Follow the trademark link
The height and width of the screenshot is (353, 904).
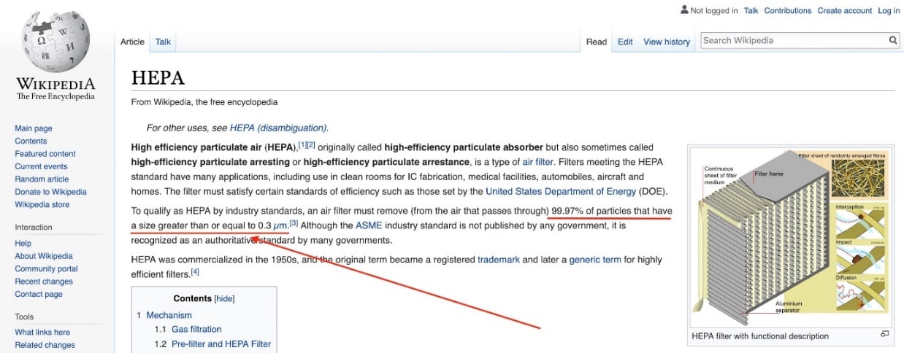[499, 260]
